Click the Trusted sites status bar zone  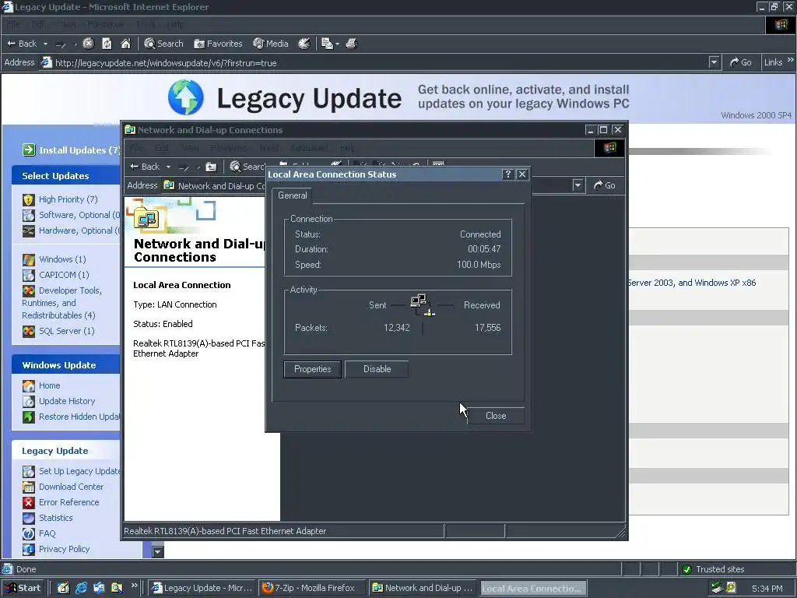[736, 569]
